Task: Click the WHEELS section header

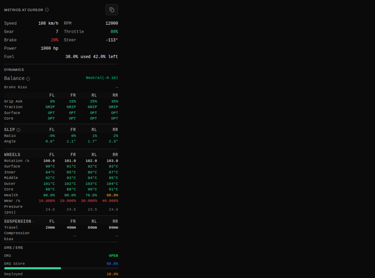Action: [12, 155]
